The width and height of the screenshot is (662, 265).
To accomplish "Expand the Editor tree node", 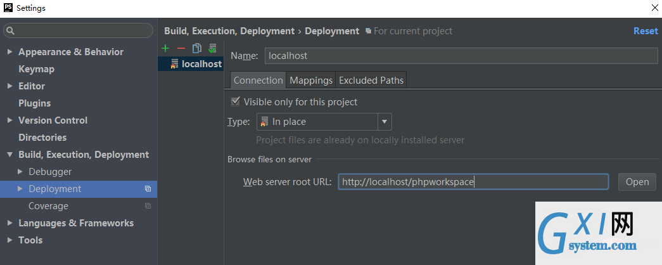I will [x=10, y=86].
